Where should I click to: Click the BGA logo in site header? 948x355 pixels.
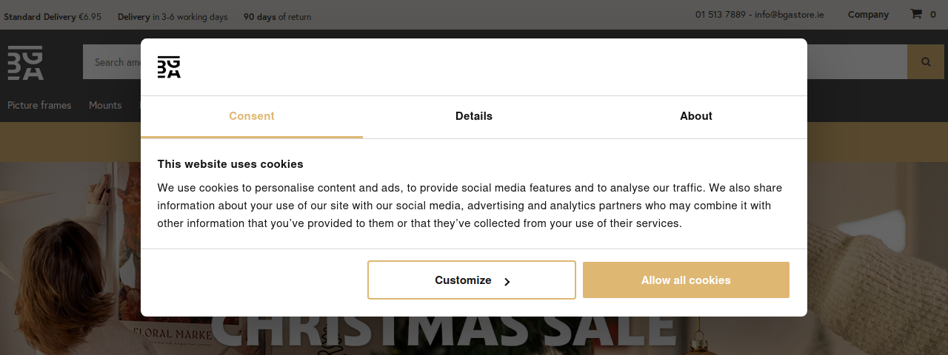pos(25,62)
